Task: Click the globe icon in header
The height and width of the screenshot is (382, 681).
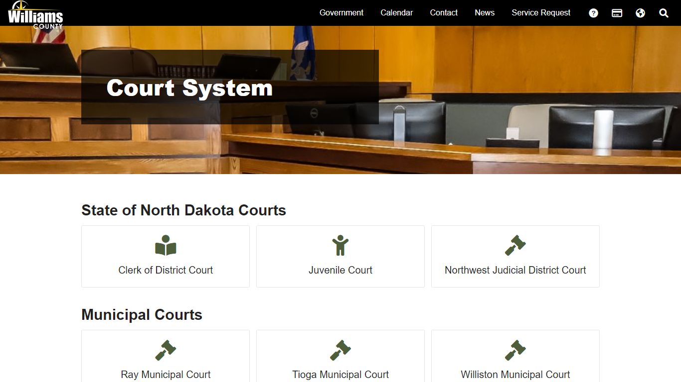Action: 640,13
